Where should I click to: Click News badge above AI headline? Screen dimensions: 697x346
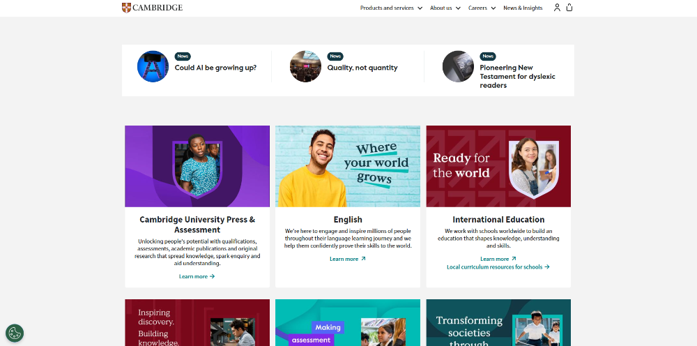pos(183,57)
